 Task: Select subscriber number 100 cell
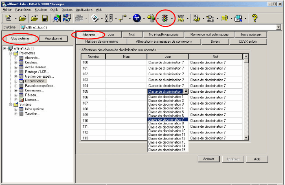click(93, 63)
